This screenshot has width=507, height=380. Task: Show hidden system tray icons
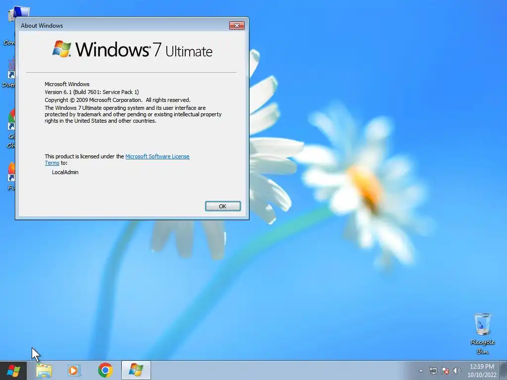coord(421,371)
